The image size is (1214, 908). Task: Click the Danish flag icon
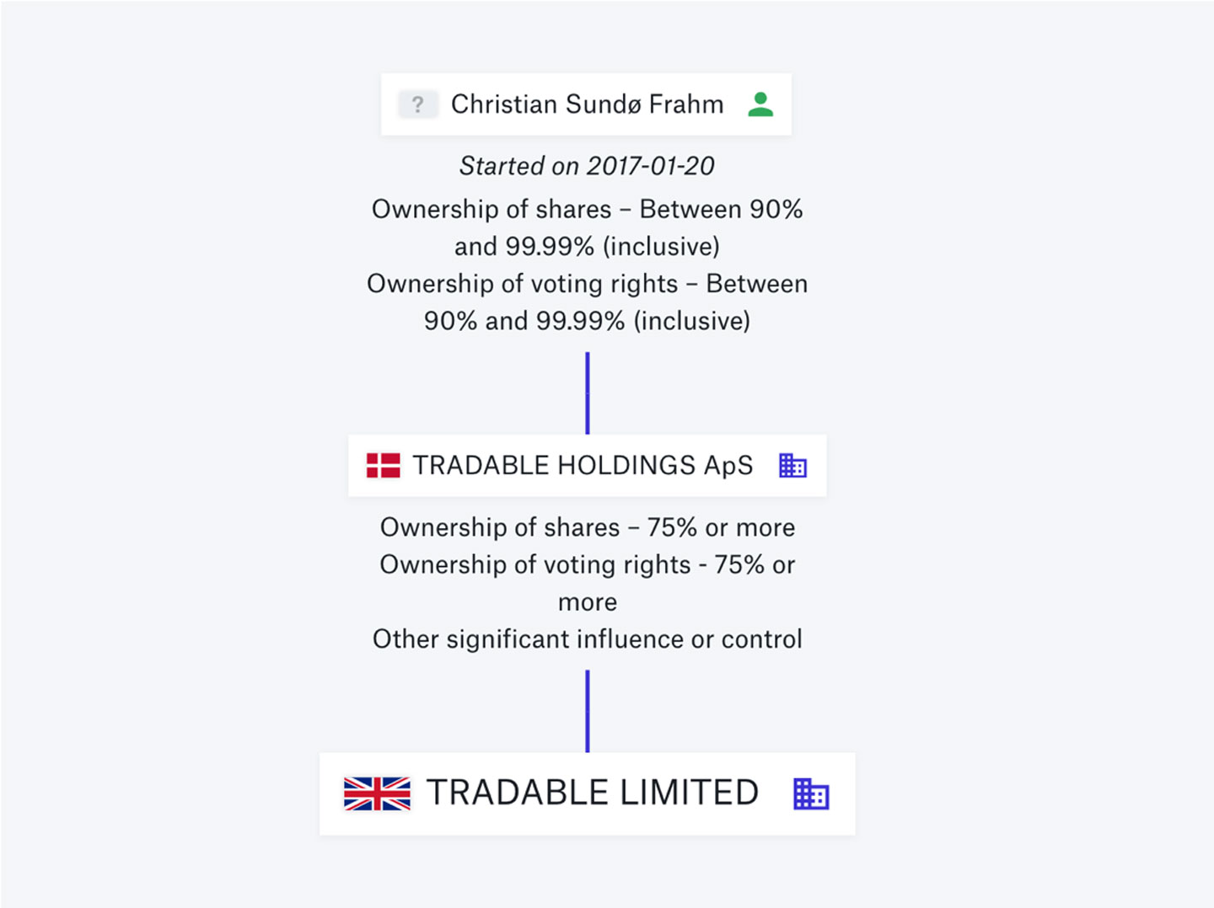[384, 465]
